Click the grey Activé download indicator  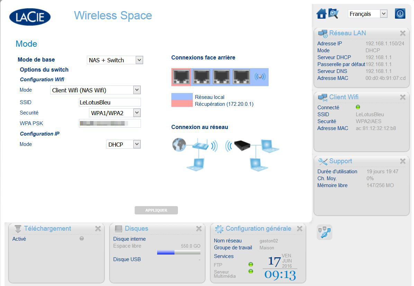point(82,239)
